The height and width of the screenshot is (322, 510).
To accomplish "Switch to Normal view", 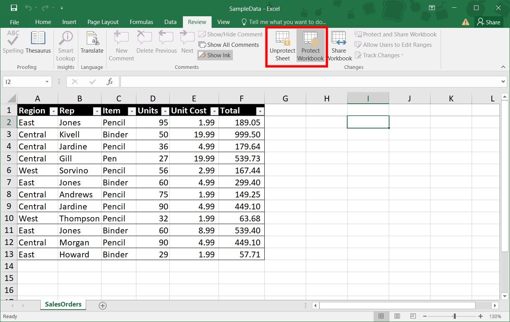I will [x=381, y=316].
